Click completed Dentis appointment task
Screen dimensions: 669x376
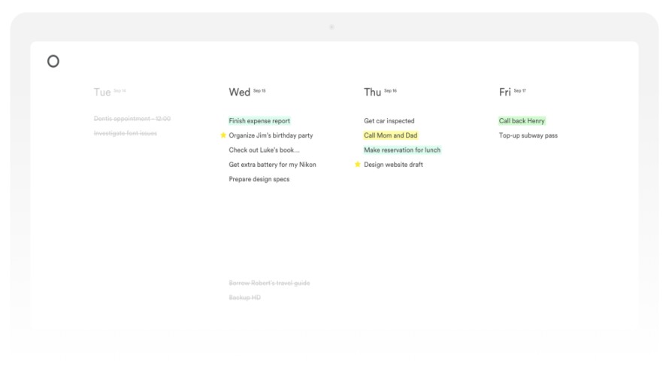click(132, 119)
